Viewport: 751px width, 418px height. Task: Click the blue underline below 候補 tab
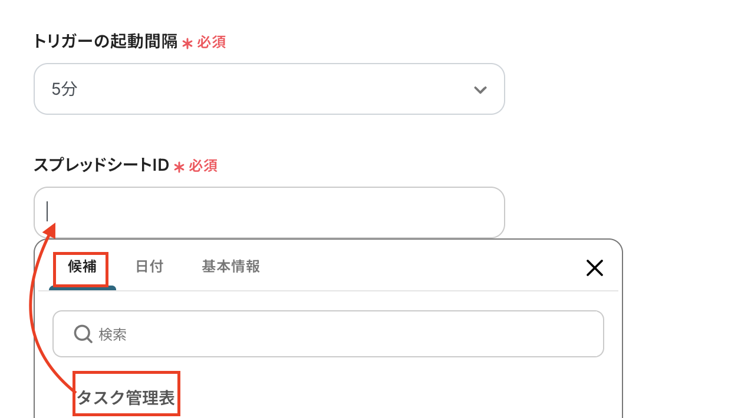point(82,288)
